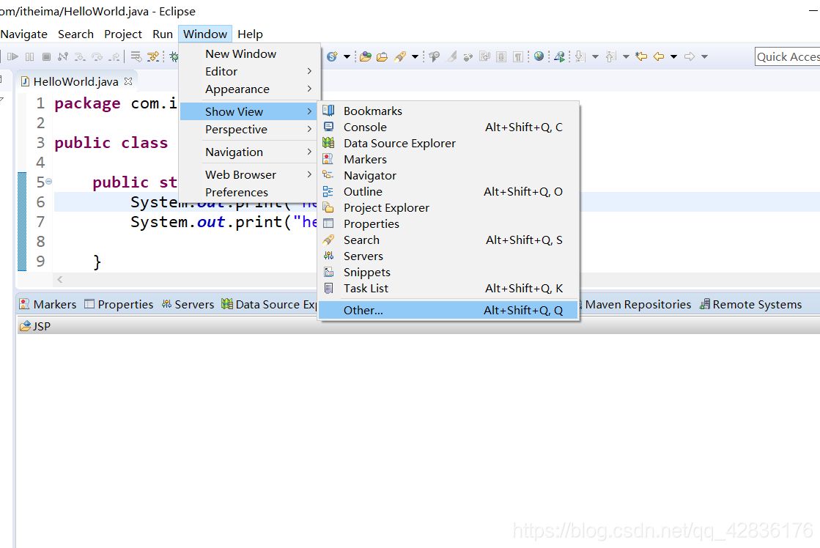Open the Back history dropdown arrow
820x548 pixels.
coord(673,56)
